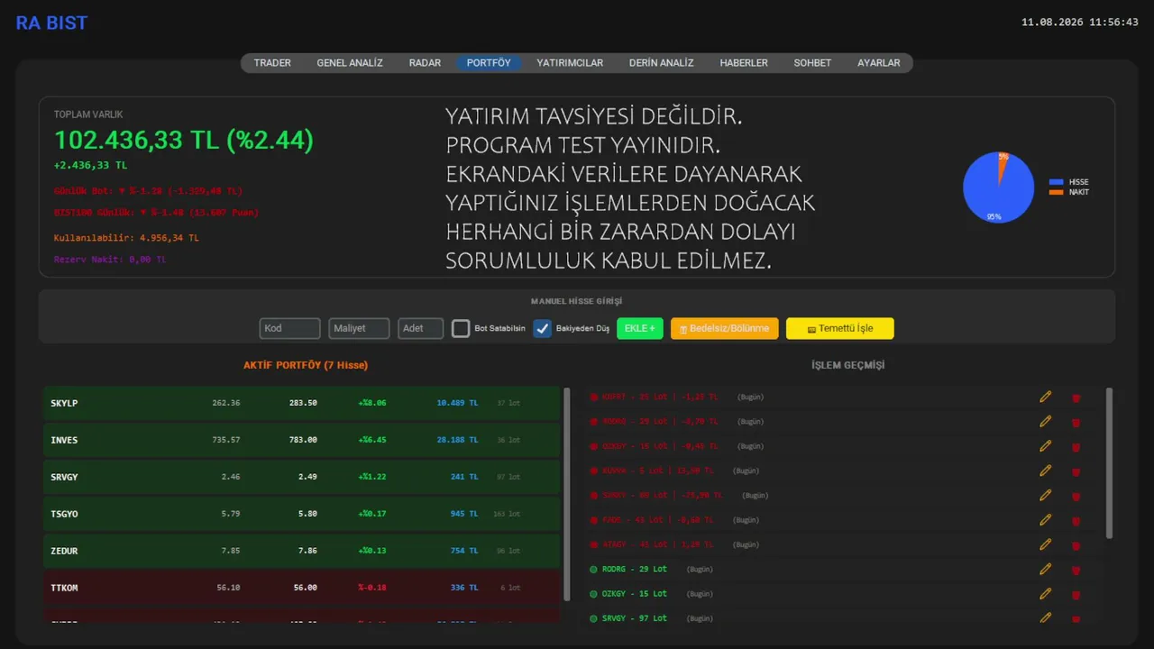Edit the green RODRG 29 Lot purchase
Screen dimensions: 1154x649
click(1046, 569)
